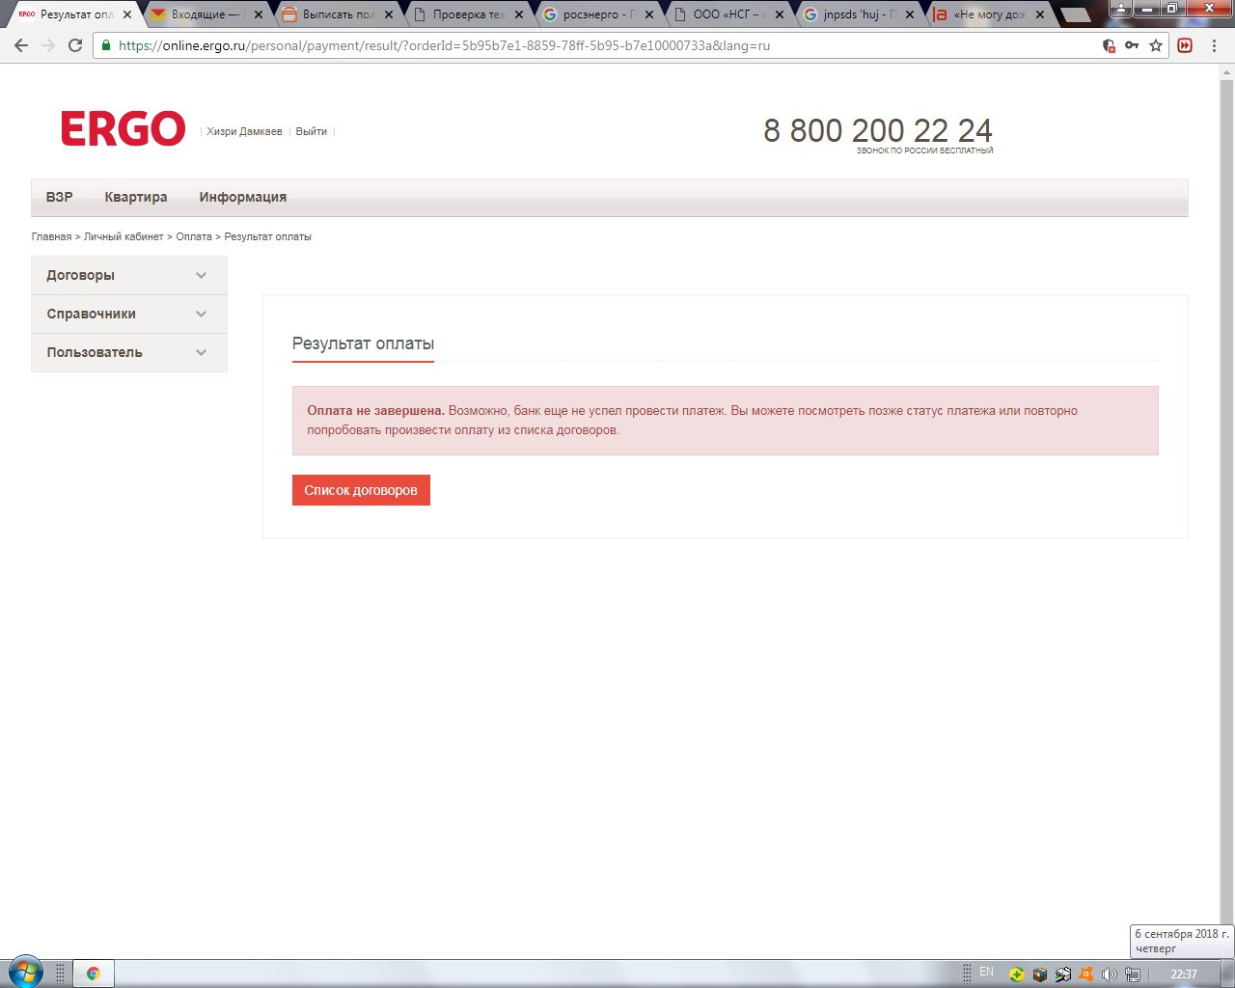Open the Windows Start menu
Screen dimensions: 1235x988
click(25, 973)
